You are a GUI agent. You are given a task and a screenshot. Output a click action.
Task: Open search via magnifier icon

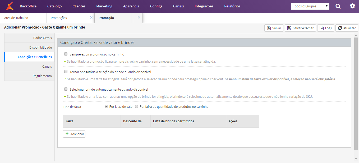pos(338,6)
